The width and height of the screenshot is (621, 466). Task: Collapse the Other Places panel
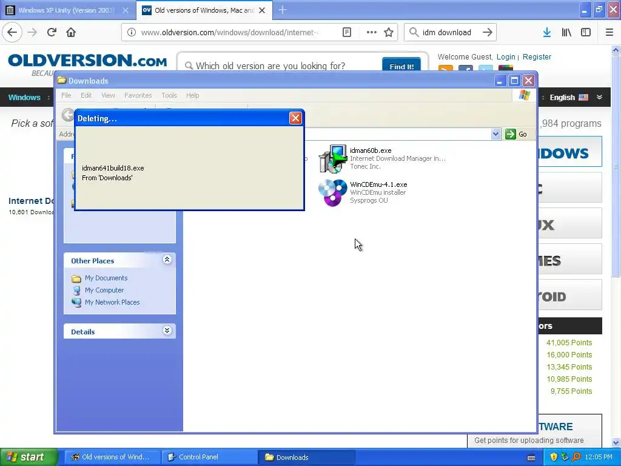(167, 260)
